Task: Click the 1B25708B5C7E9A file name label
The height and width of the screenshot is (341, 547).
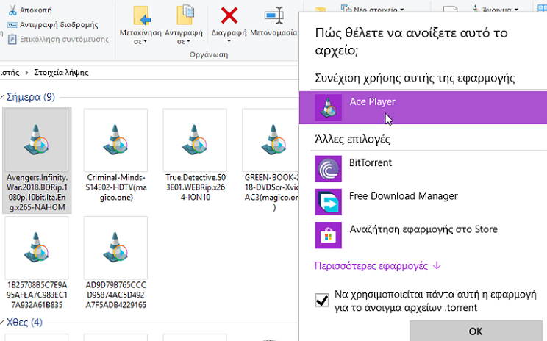Action: pyautogui.click(x=37, y=295)
